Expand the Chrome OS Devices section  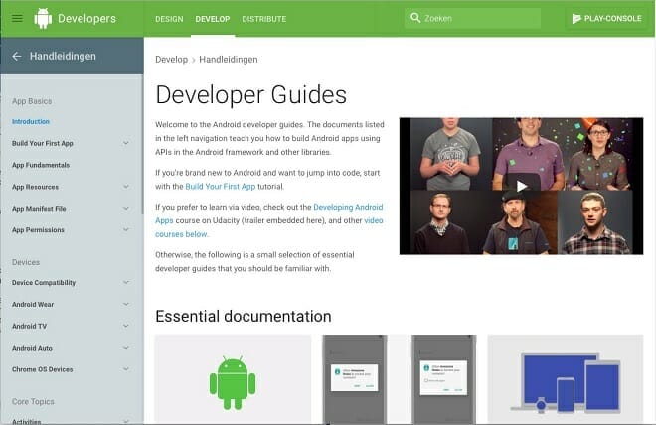point(126,369)
